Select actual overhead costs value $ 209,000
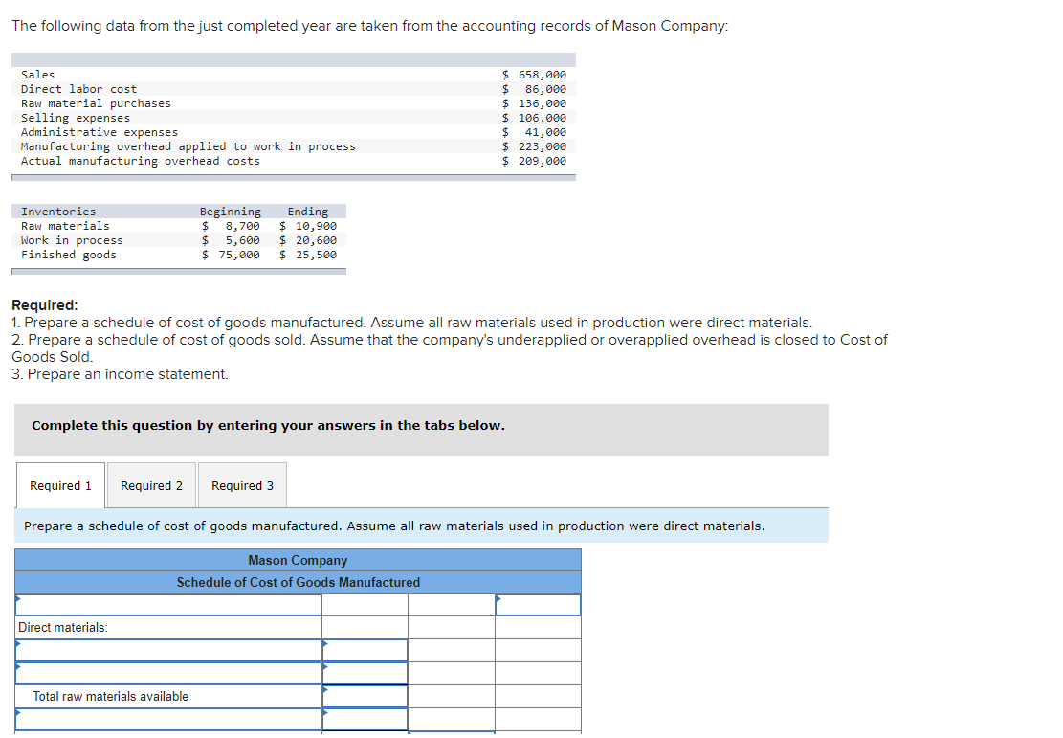This screenshot has height=738, width=1063. click(534, 161)
